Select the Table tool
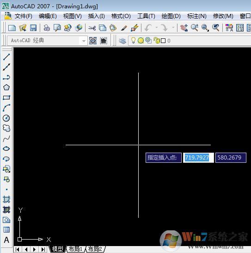 pos(6,230)
